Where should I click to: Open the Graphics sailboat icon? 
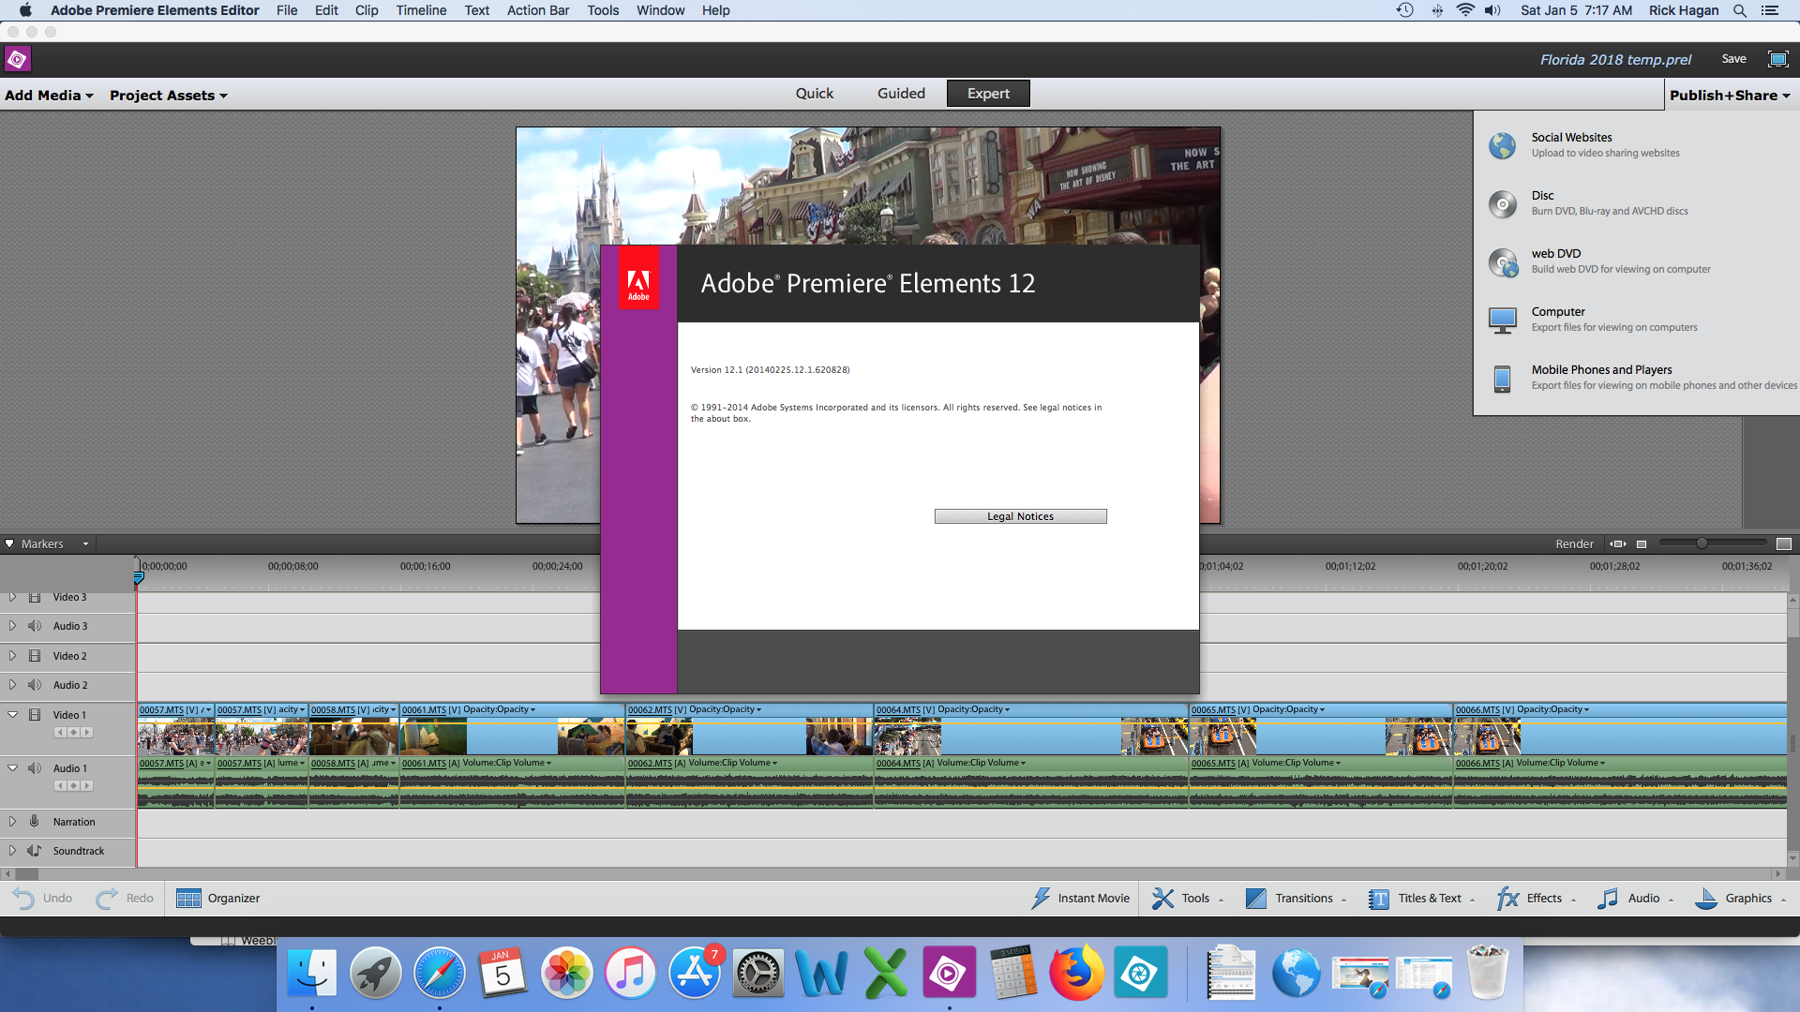[x=1706, y=899]
